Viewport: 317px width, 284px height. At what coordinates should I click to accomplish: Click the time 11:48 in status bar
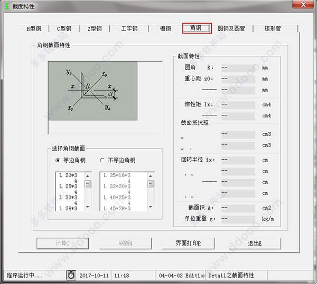pos(122,276)
